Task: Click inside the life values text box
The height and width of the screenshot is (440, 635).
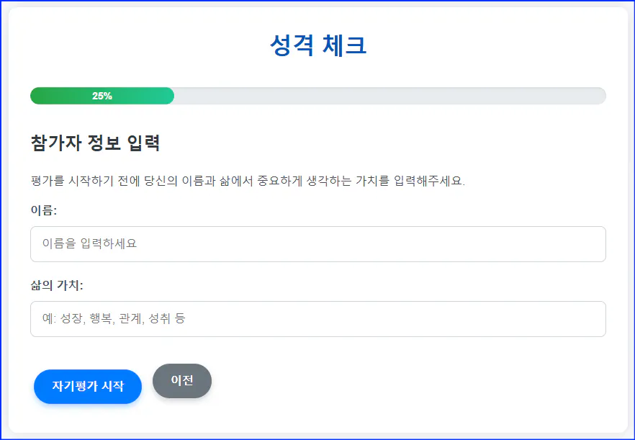Action: point(317,318)
